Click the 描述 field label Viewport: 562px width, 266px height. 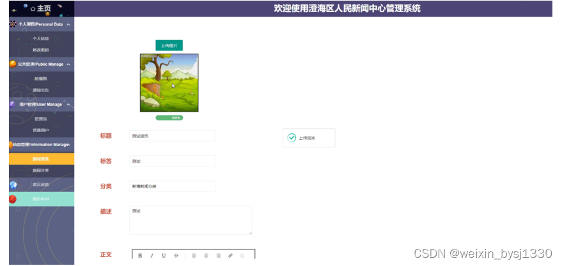(105, 212)
